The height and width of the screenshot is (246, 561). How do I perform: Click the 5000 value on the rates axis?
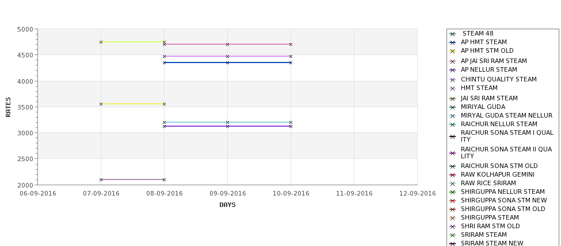tap(25, 29)
